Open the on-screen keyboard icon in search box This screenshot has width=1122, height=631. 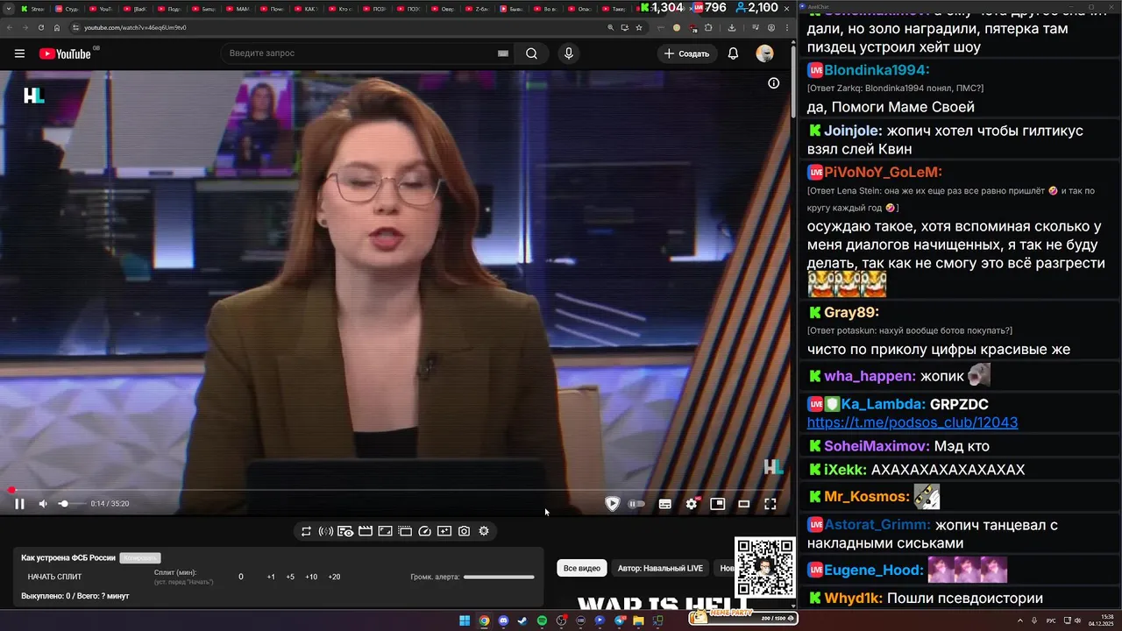click(503, 53)
